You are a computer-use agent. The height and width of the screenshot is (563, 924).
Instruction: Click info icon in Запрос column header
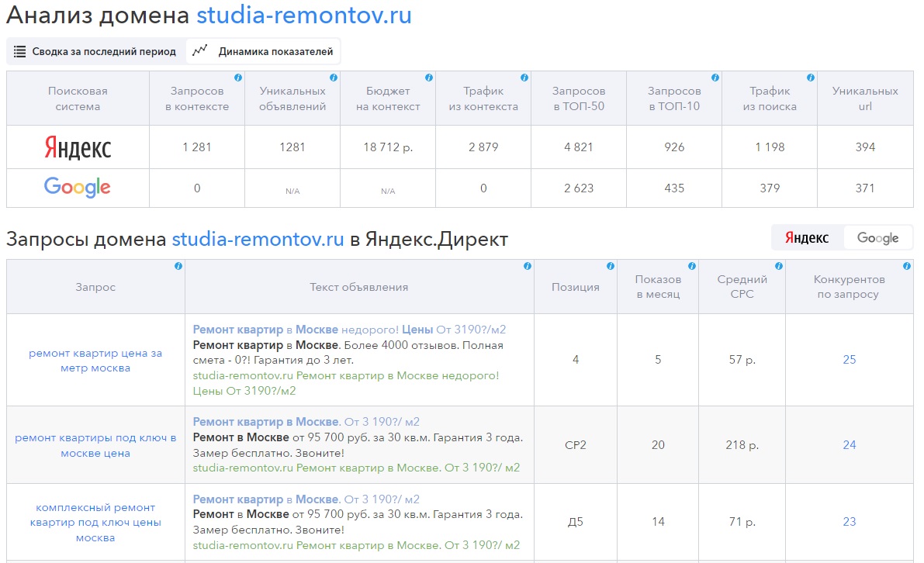coord(178,266)
